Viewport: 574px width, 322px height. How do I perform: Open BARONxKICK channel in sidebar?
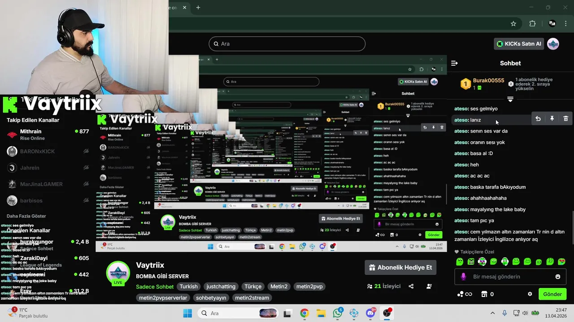pyautogui.click(x=48, y=151)
